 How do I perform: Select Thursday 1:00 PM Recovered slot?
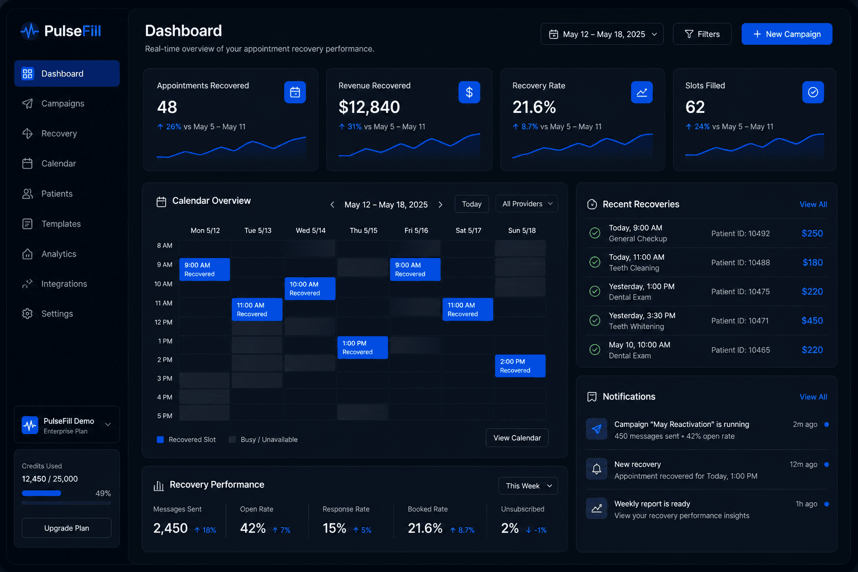(363, 347)
